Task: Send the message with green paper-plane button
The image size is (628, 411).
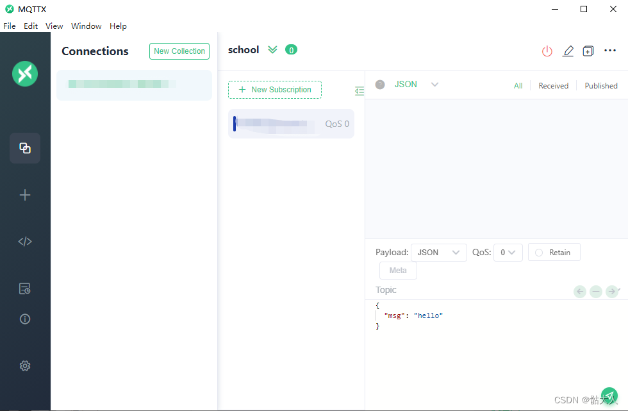Action: (609, 396)
